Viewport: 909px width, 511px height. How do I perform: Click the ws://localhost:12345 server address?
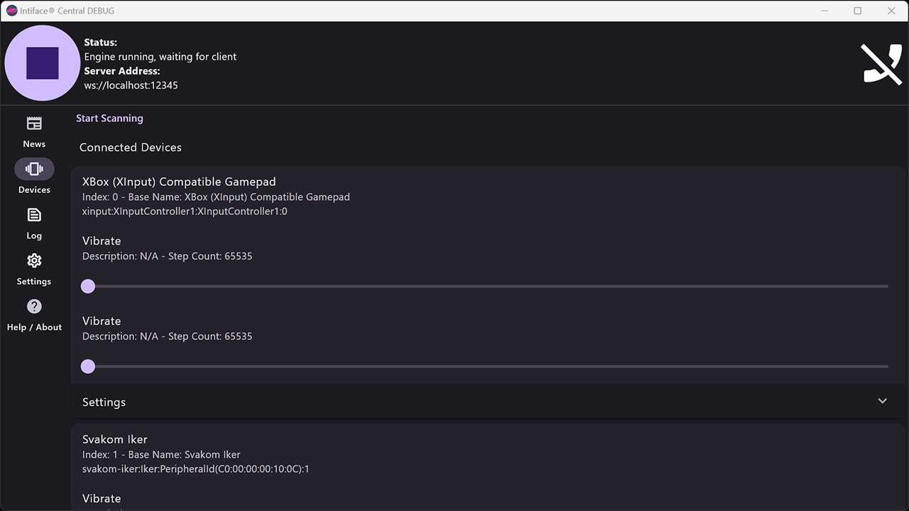pyautogui.click(x=131, y=85)
